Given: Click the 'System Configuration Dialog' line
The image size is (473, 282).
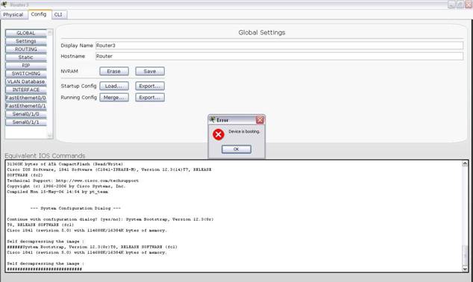Looking at the screenshot, I should click(x=75, y=208).
